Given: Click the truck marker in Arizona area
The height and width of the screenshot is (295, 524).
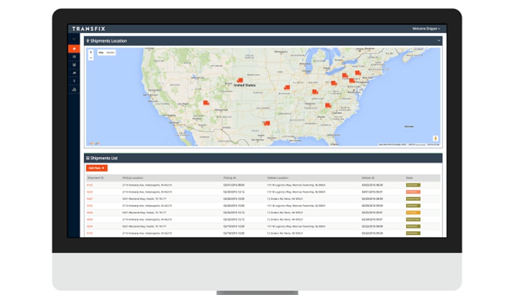Looking at the screenshot, I should click(206, 103).
